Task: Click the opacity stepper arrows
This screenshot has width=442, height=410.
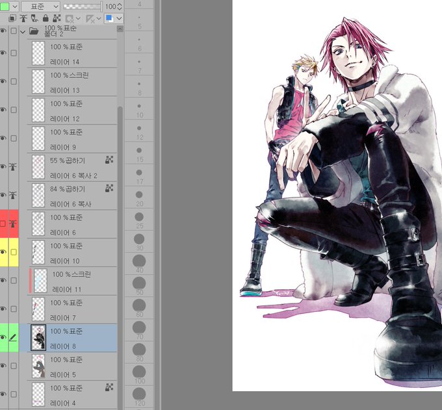Action: [120, 6]
